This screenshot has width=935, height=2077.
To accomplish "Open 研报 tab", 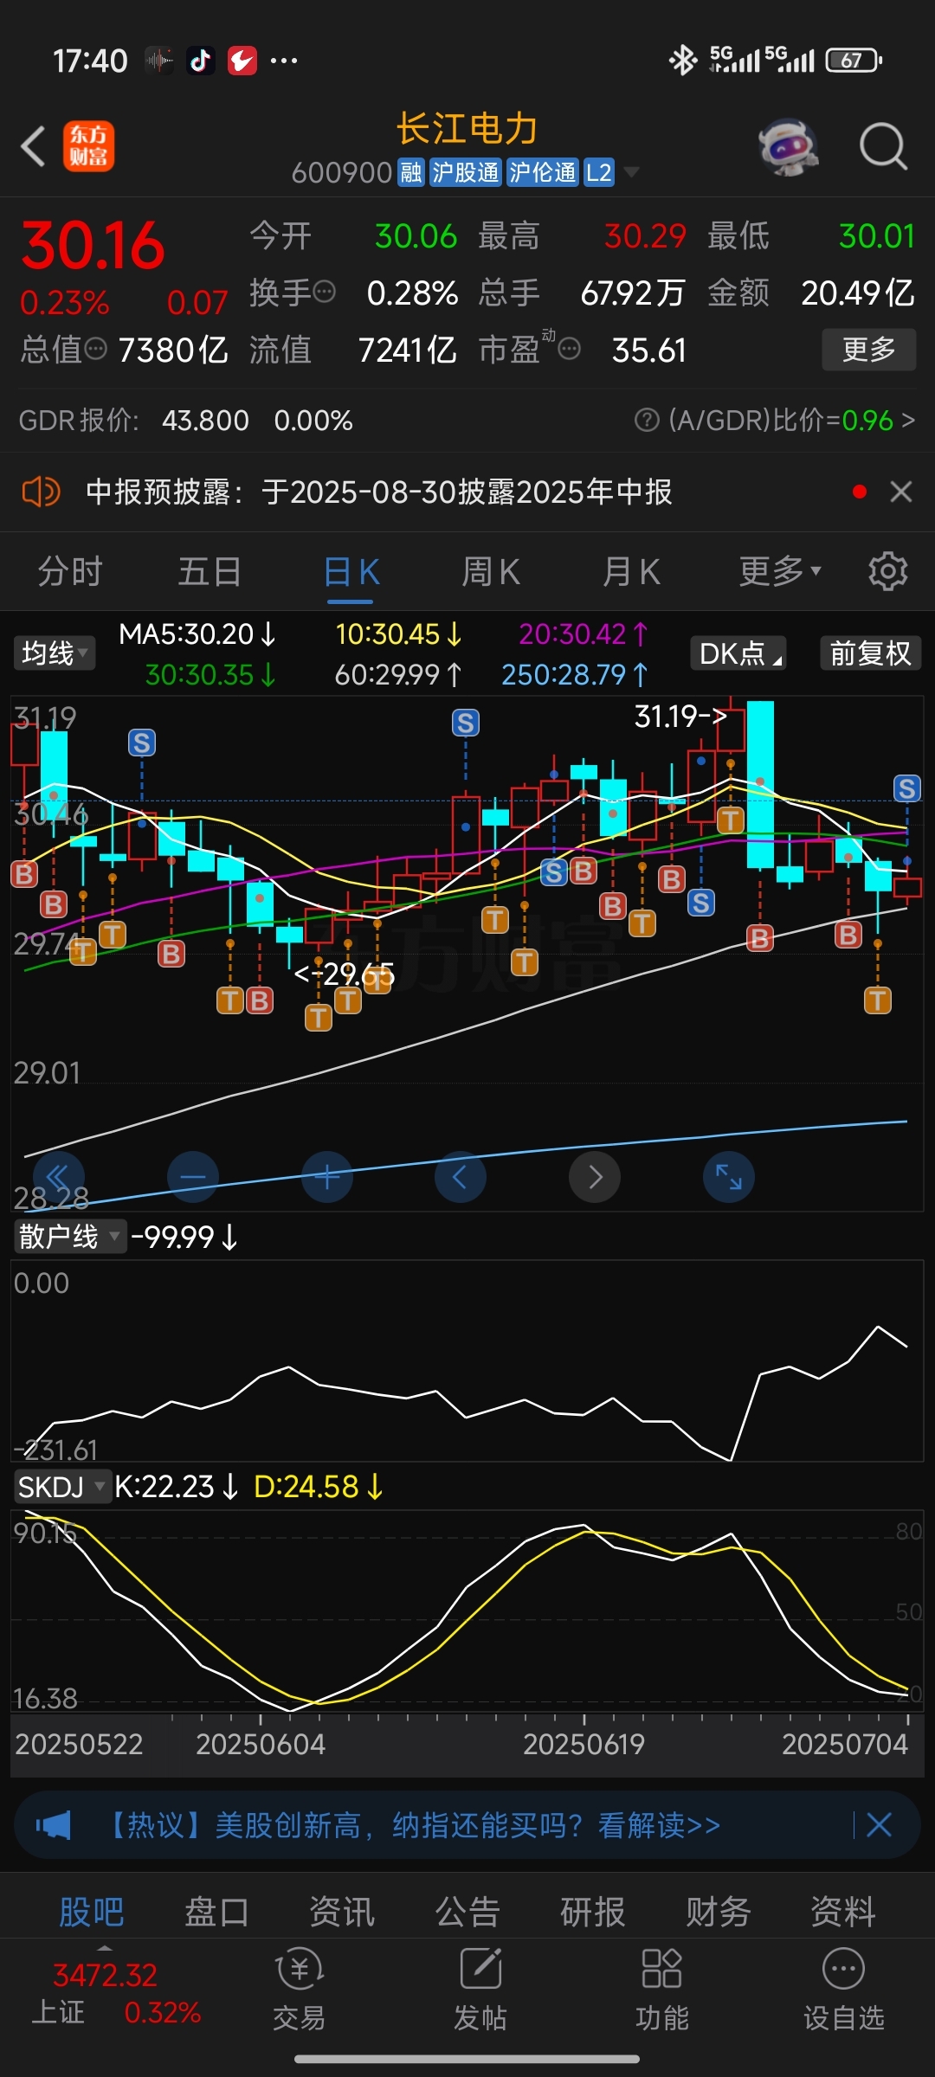I will [593, 1911].
